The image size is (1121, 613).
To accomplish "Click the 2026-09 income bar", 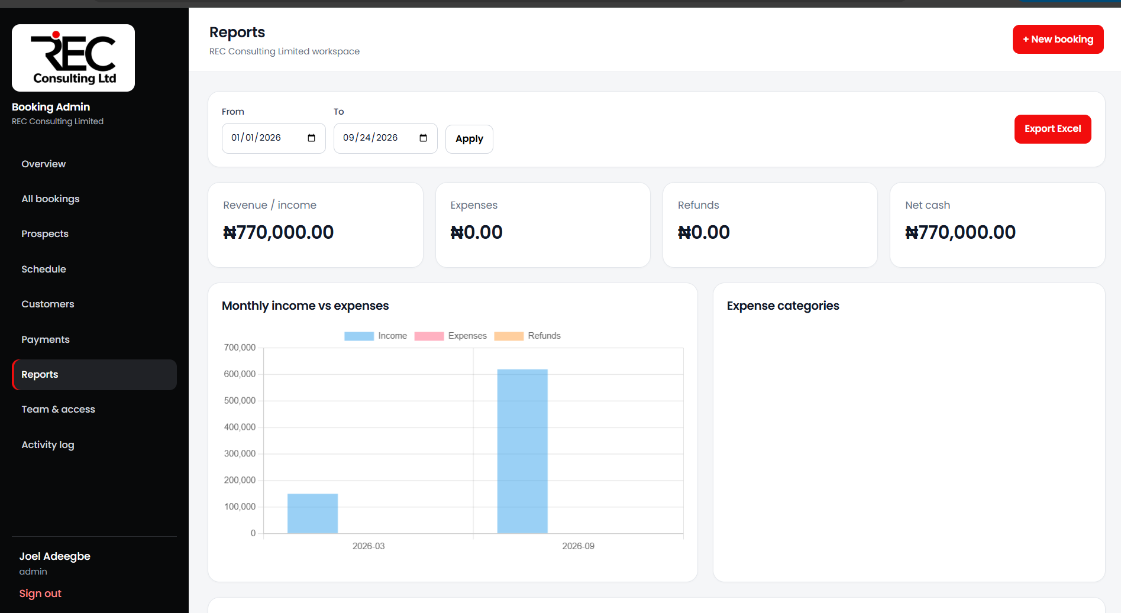I will point(522,451).
